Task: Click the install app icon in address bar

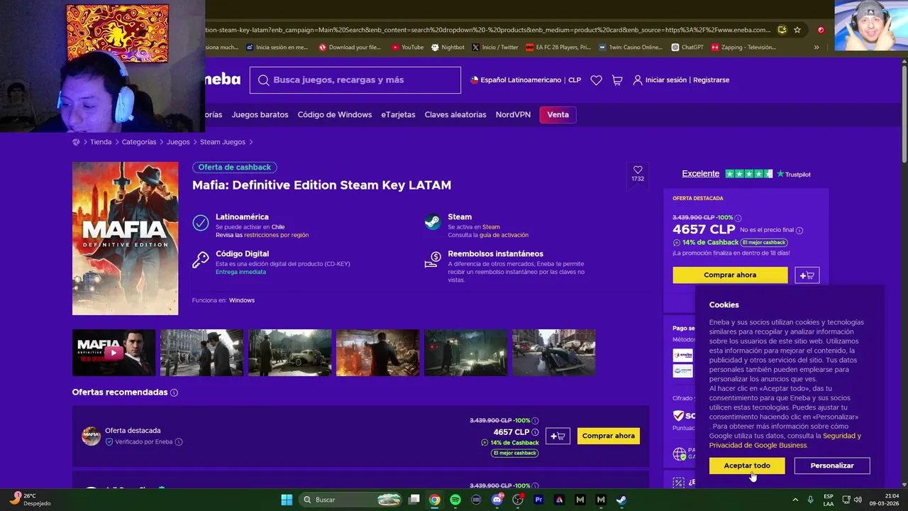Action: [782, 30]
